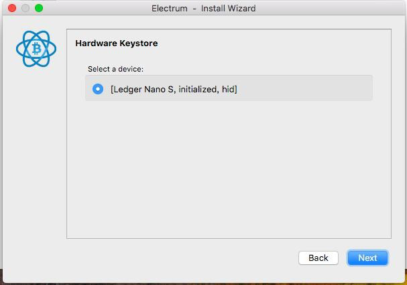
Task: Click the word 'Electrum' in the title
Action: [x=170, y=8]
